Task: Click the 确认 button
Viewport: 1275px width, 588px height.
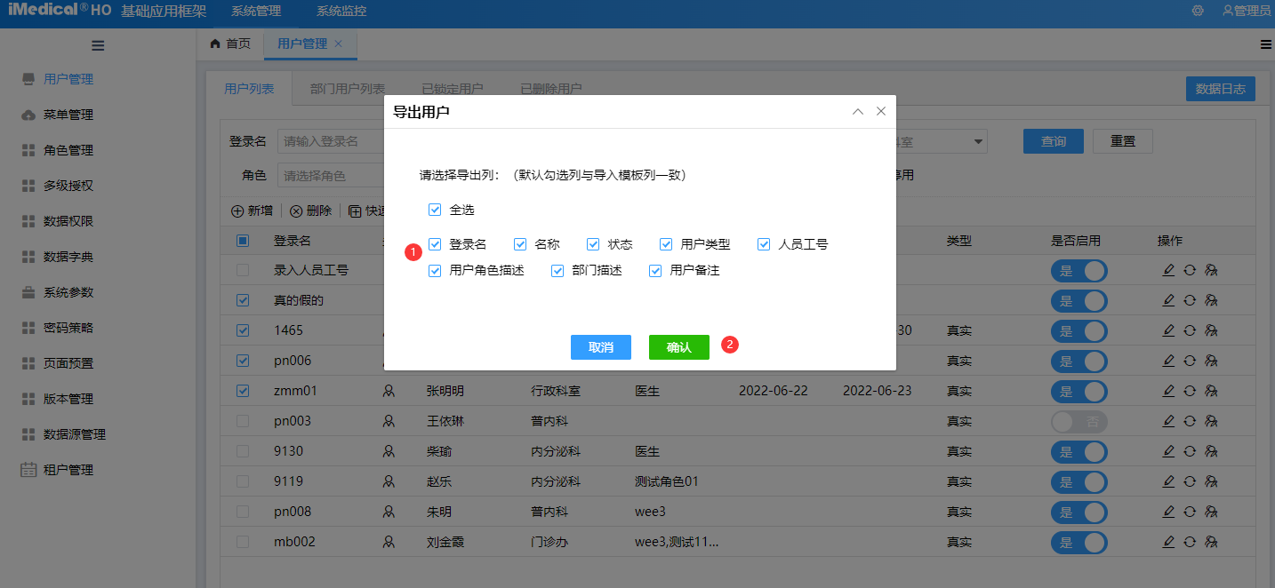Action: click(x=678, y=347)
